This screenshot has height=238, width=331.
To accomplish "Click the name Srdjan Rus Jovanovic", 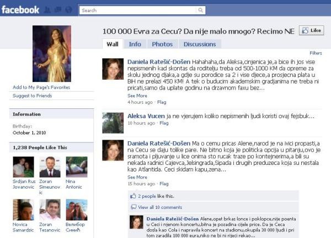I will tap(24, 184).
